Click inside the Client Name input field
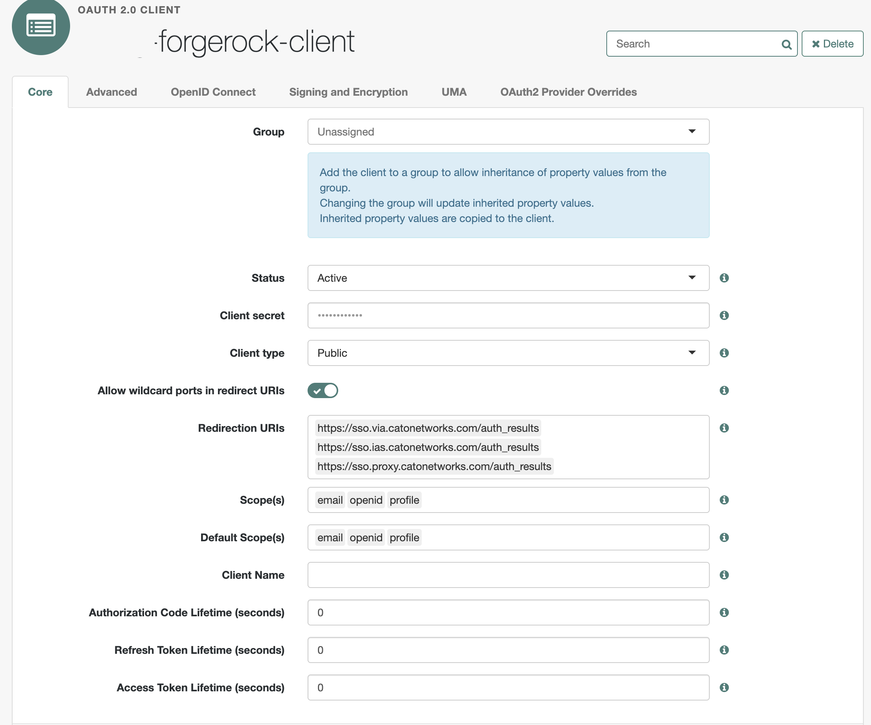Viewport: 871px width, 725px height. click(x=508, y=575)
